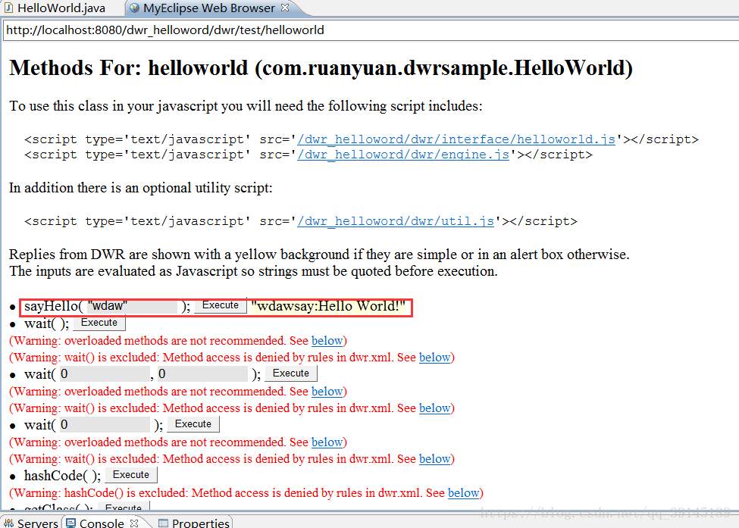Execute the two-argument wait method
Viewport: 739px width, 528px height.
[x=291, y=373]
